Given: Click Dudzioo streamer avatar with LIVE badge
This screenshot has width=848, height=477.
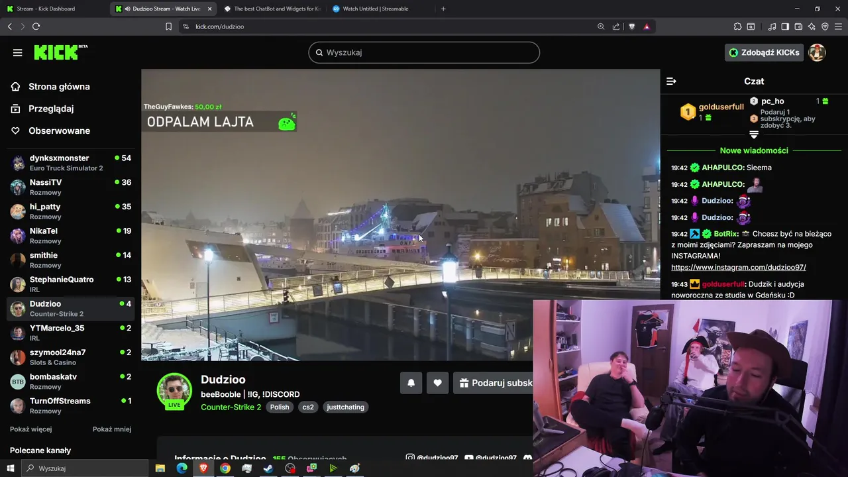Looking at the screenshot, I should pyautogui.click(x=174, y=391).
